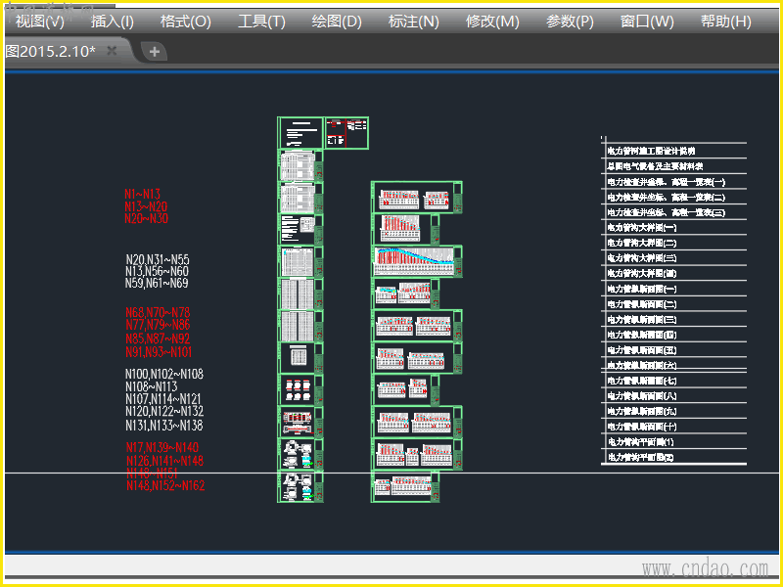Select the red text N17,N139~N140
Viewport: 783px width, 587px height.
point(162,447)
